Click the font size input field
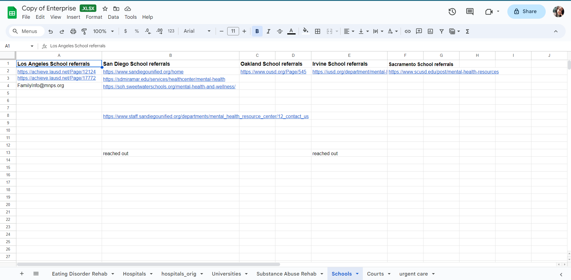Viewport: 571px width, 280px height. [233, 31]
